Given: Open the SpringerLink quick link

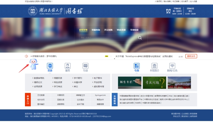Looking at the screenshot, I should click(100, 95).
